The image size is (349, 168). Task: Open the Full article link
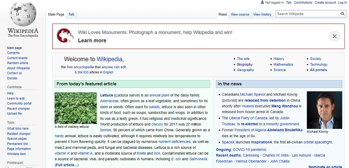[x=67, y=165]
